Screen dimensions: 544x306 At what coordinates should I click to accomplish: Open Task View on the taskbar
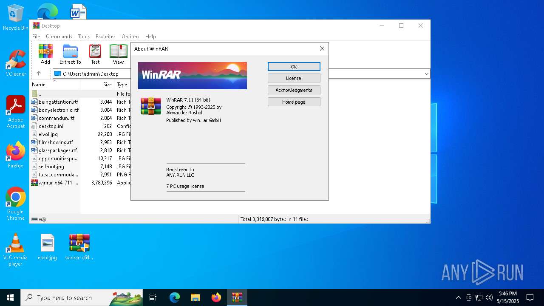153,297
